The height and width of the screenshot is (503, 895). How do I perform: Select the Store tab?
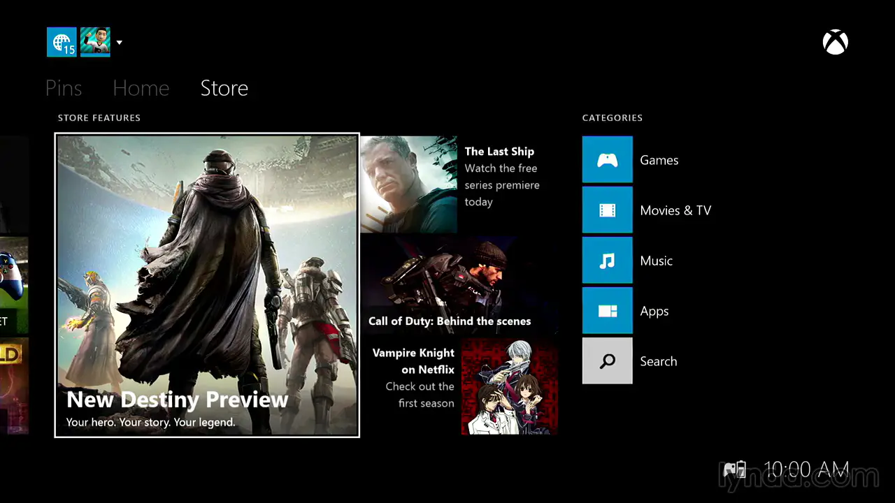224,88
